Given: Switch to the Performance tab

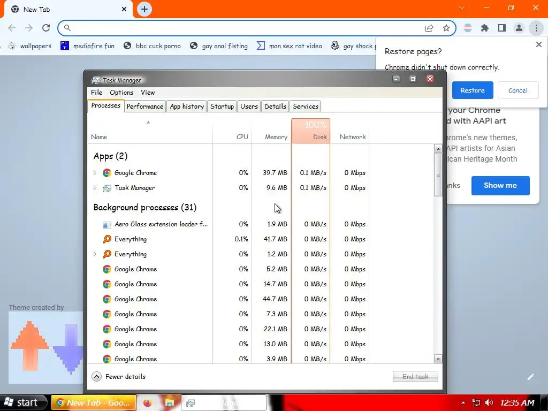Looking at the screenshot, I should pyautogui.click(x=144, y=106).
